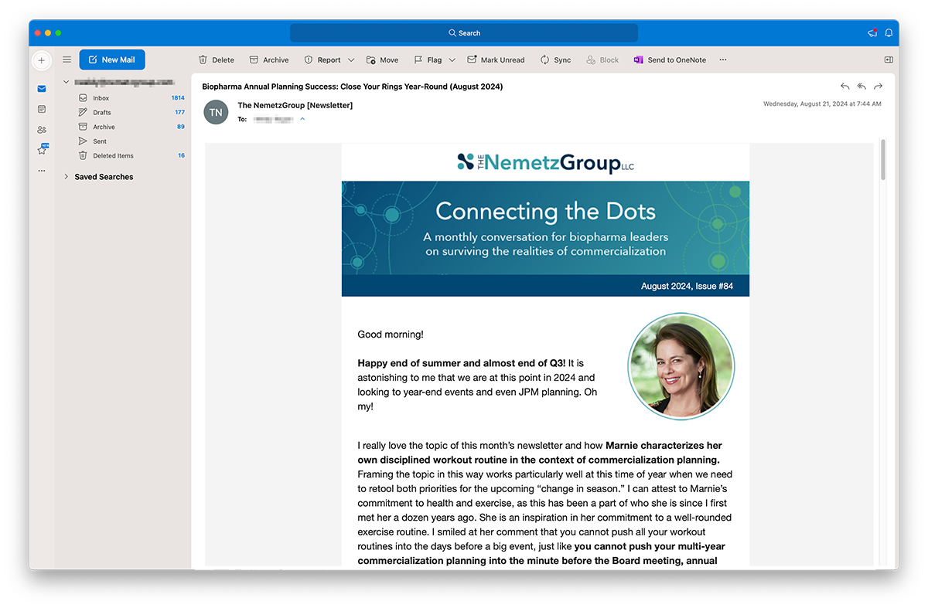Block the newsletter sender
Screen dimensions: 928x608
point(602,59)
